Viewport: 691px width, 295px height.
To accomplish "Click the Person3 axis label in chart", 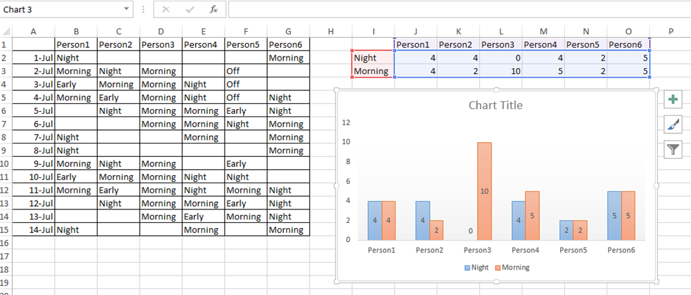I will (x=478, y=250).
